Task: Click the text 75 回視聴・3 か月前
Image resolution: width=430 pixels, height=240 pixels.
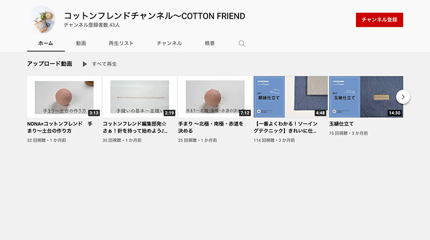Action: coord(349,133)
